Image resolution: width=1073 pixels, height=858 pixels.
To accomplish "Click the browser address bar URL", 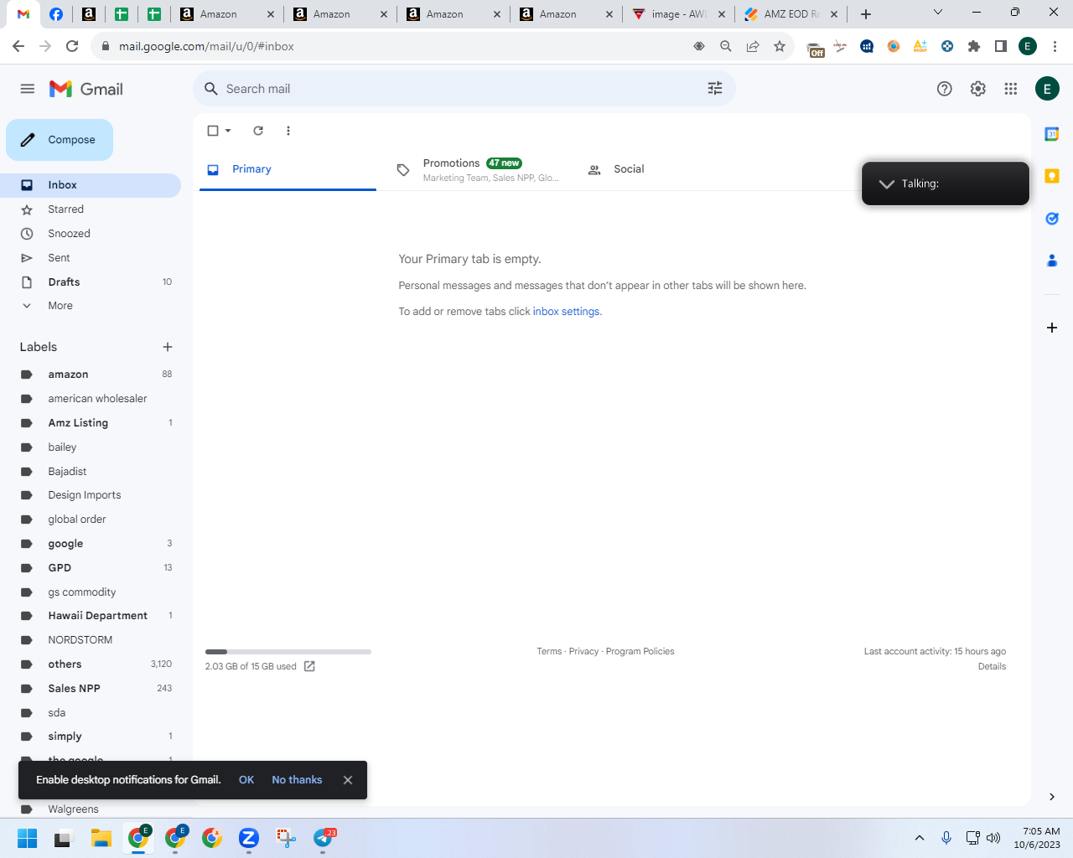I will point(206,46).
